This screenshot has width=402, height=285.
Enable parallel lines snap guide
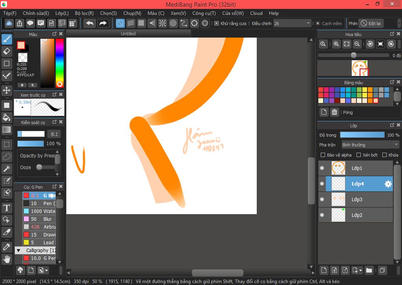pyautogui.click(x=131, y=23)
